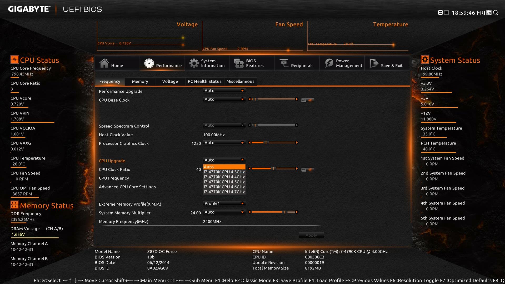Click the classic mode window icon

pyautogui.click(x=446, y=13)
